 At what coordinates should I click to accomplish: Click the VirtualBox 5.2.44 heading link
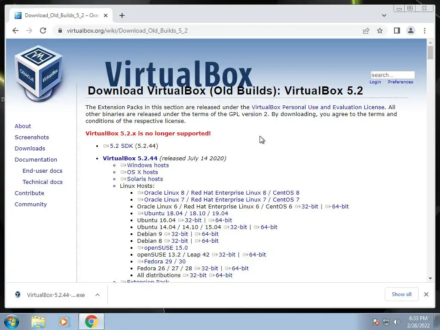pyautogui.click(x=130, y=158)
